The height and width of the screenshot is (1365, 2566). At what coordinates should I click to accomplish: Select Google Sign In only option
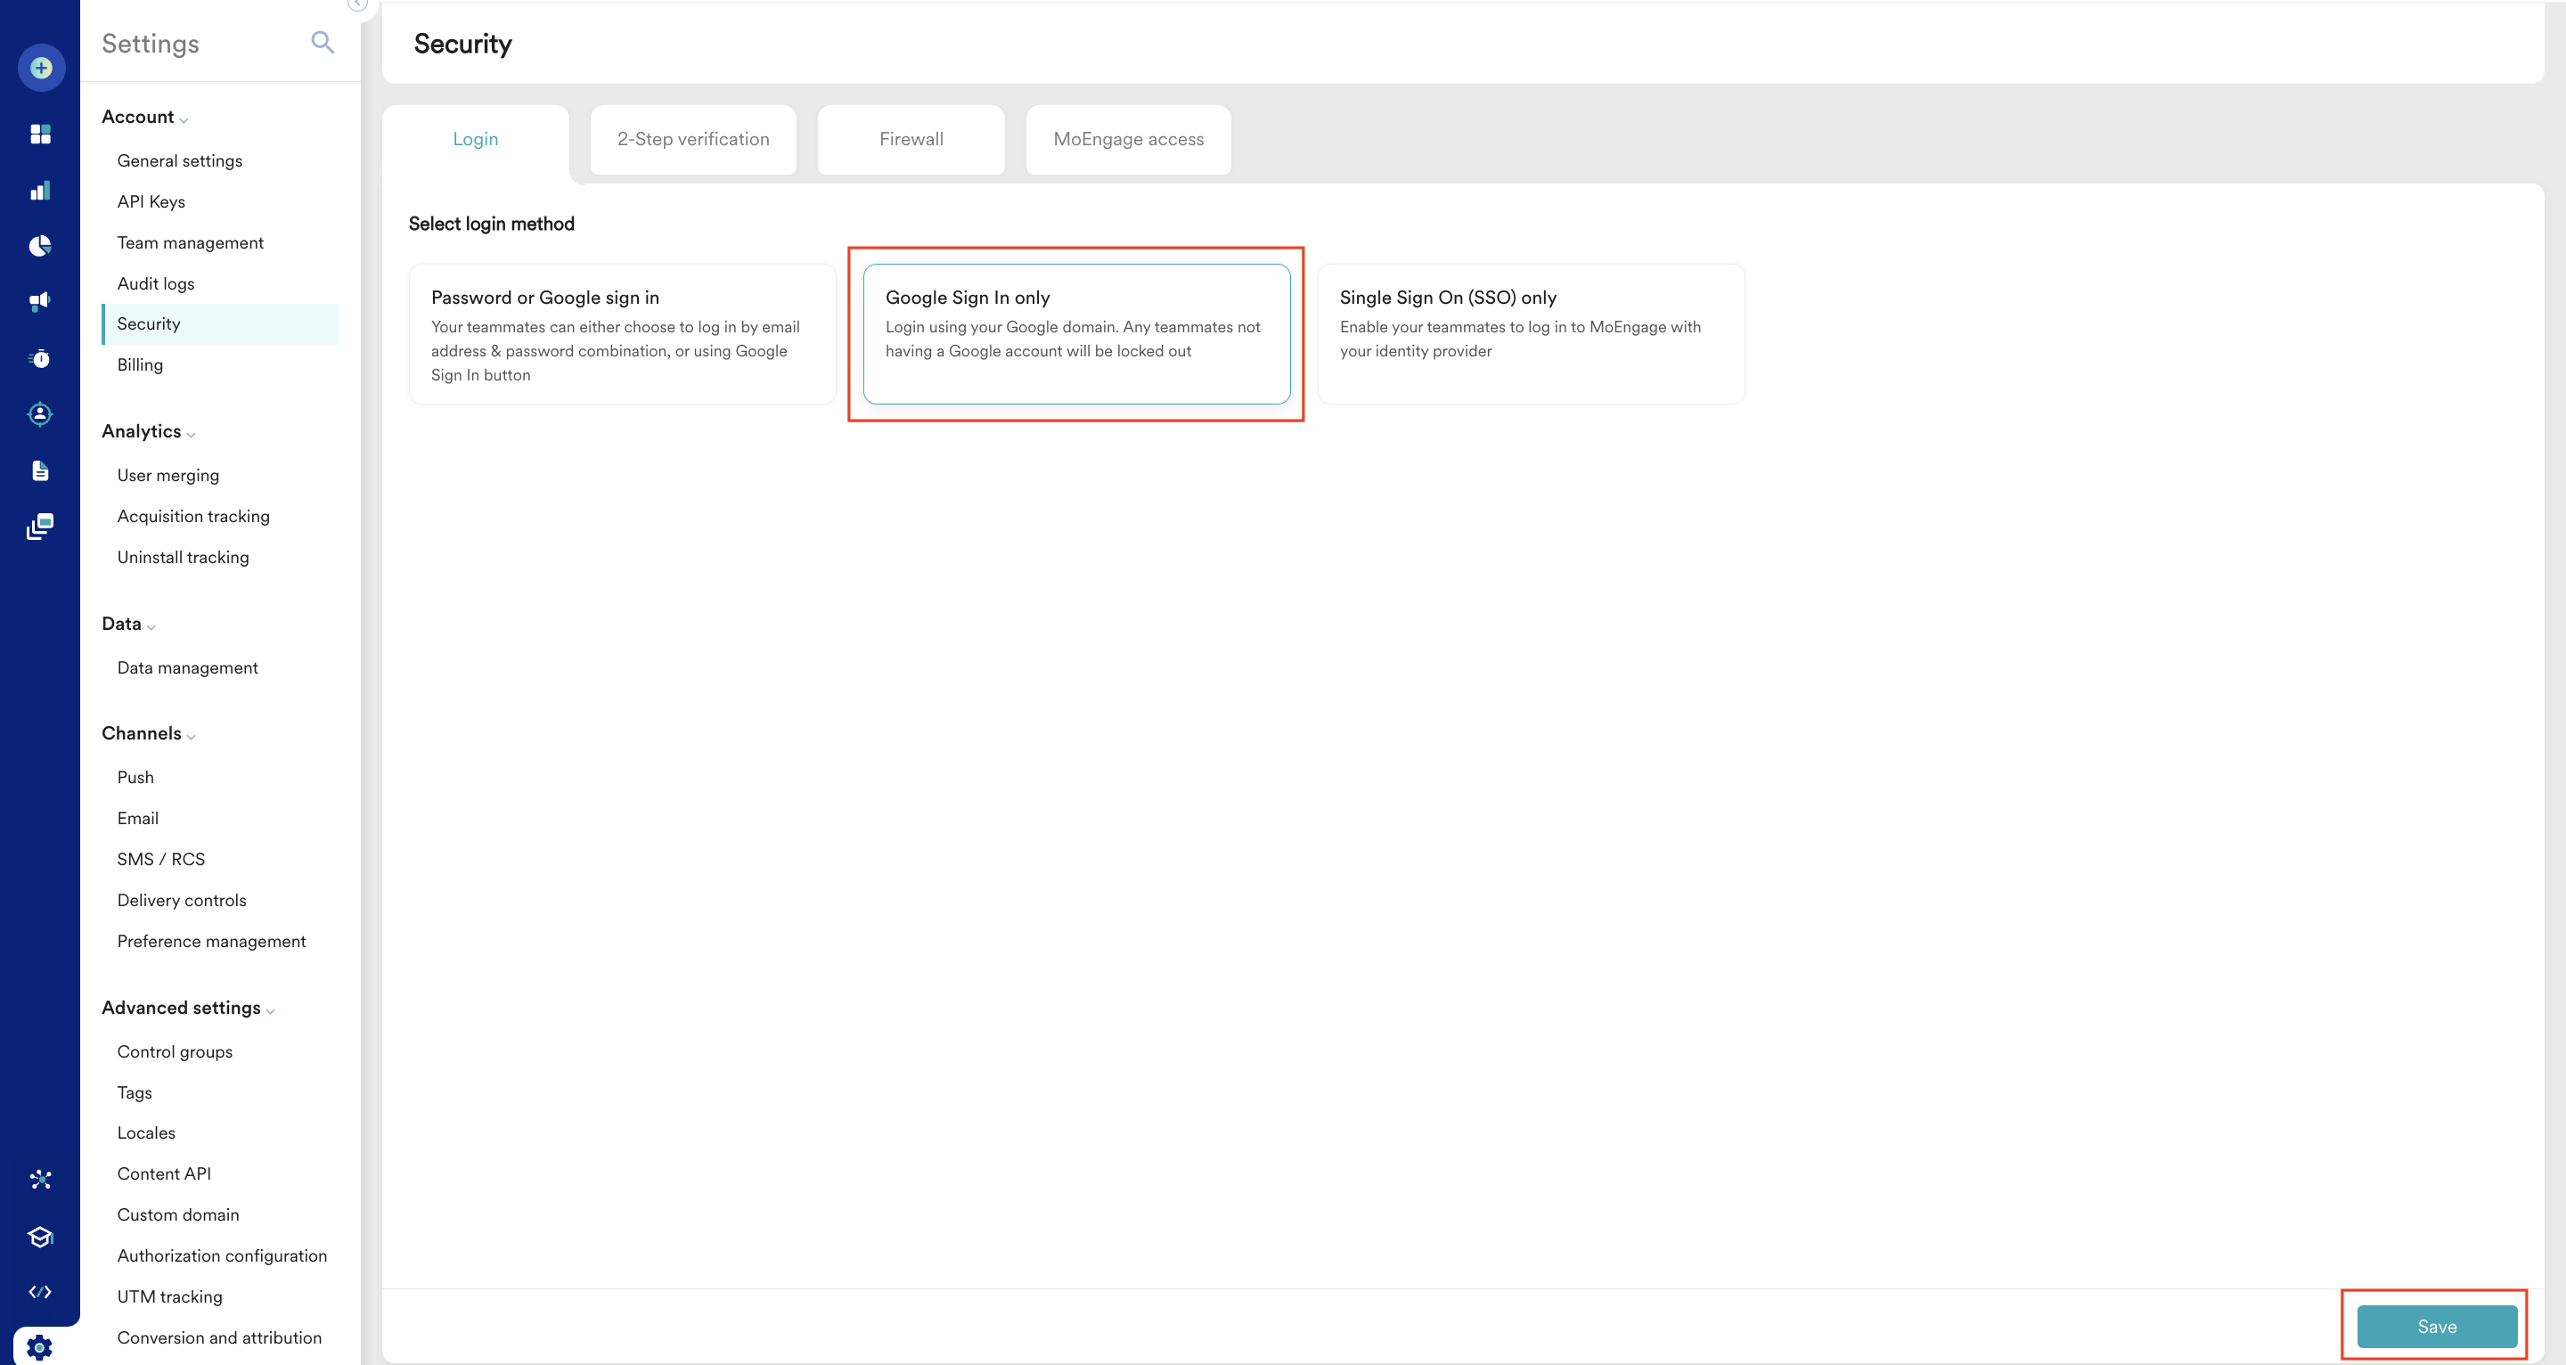click(x=1075, y=334)
